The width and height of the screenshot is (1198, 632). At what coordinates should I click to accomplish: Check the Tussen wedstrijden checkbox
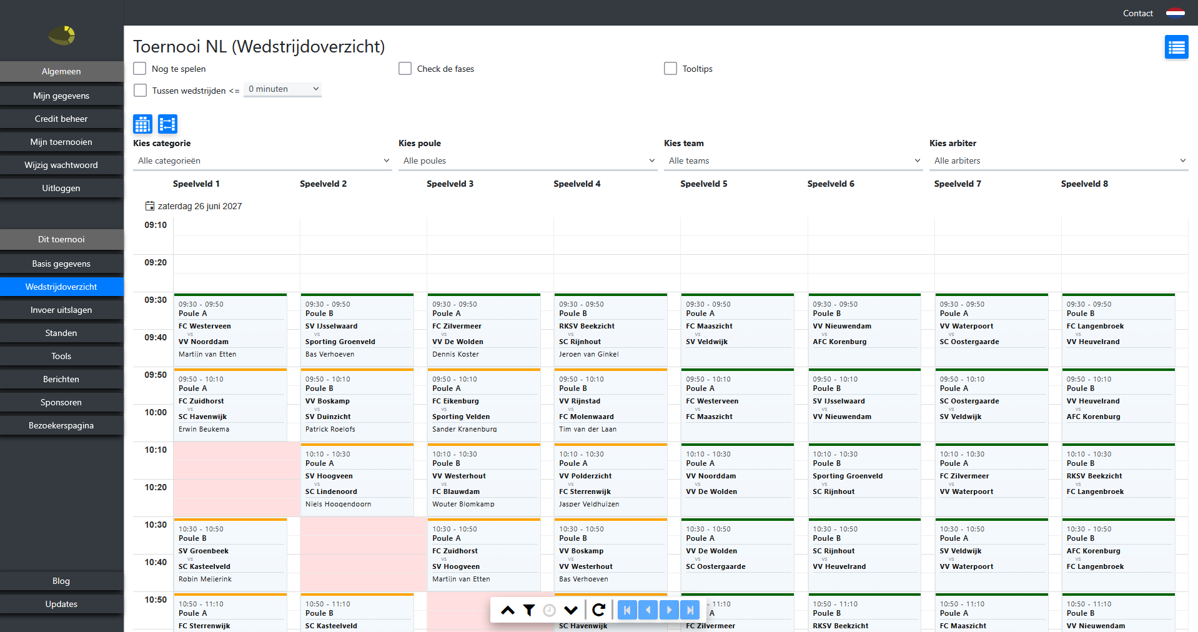[x=141, y=91]
